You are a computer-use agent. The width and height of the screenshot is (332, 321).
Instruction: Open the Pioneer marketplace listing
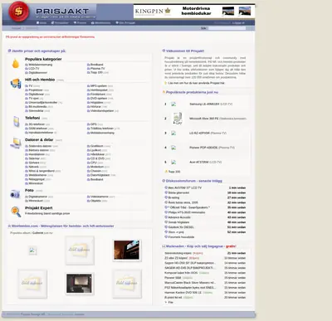click(x=173, y=278)
